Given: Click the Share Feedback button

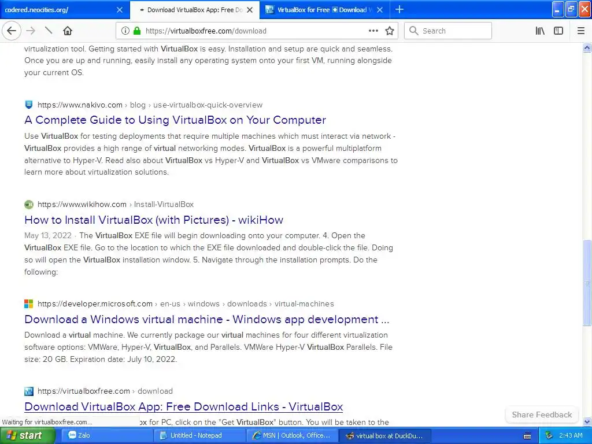Looking at the screenshot, I should pos(542,415).
